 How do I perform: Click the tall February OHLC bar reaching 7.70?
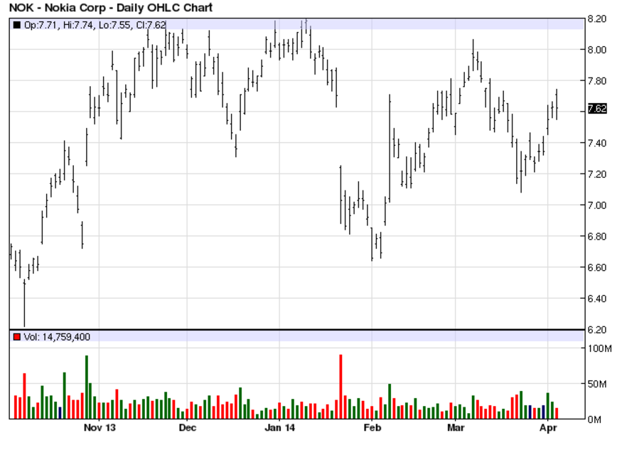390,149
